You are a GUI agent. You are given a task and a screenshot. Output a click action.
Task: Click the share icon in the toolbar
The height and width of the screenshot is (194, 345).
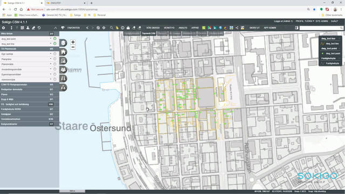click(x=237, y=28)
